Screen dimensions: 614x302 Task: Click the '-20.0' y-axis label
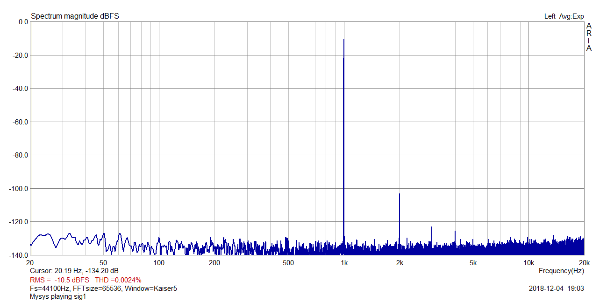tap(20, 55)
